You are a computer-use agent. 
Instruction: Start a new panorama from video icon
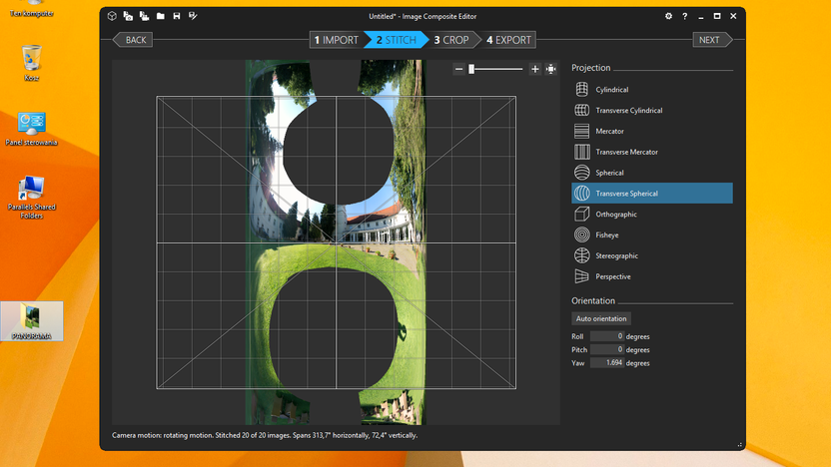tap(144, 16)
